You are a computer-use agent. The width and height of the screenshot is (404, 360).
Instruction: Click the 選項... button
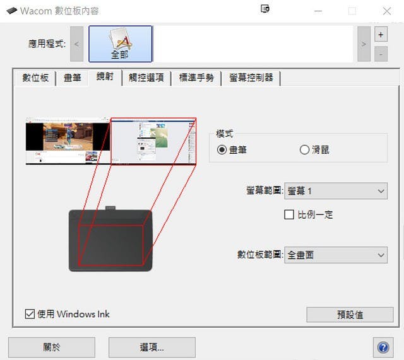click(x=151, y=347)
